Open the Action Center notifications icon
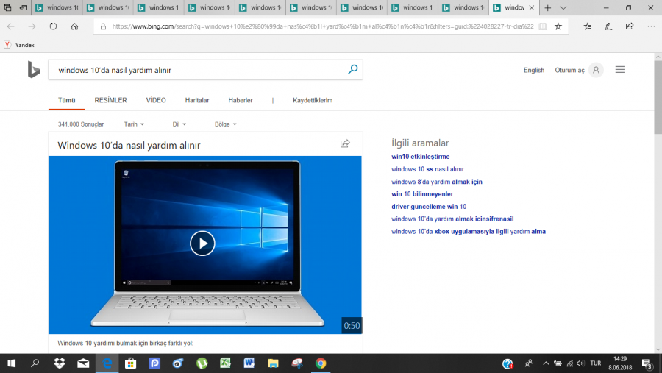The height and width of the screenshot is (373, 662). coord(647,363)
